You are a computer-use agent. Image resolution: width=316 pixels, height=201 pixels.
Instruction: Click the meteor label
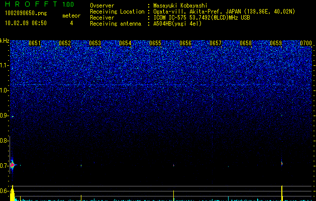71,16
